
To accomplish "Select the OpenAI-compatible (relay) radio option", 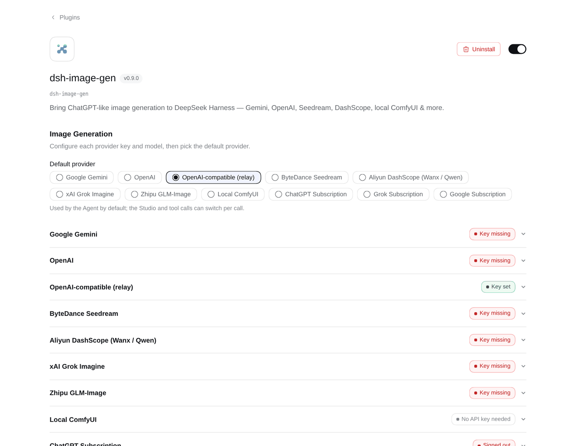I will tap(213, 177).
